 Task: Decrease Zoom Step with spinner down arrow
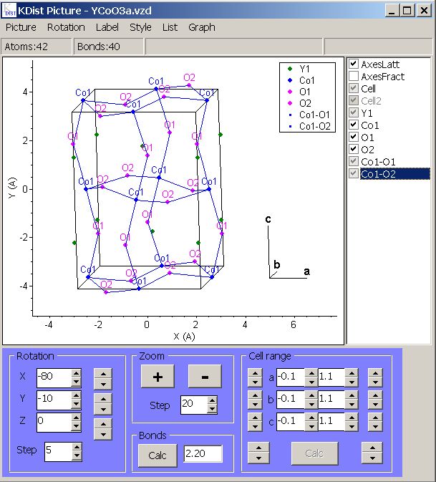click(212, 409)
